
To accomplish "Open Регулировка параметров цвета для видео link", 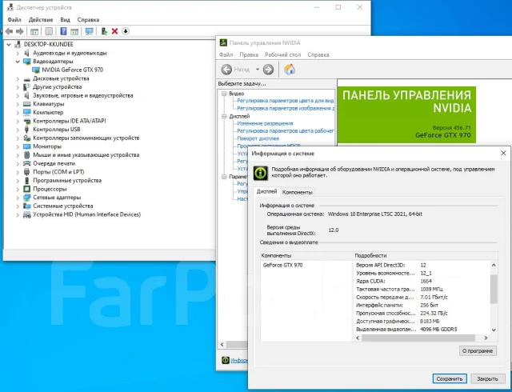I will 286,101.
